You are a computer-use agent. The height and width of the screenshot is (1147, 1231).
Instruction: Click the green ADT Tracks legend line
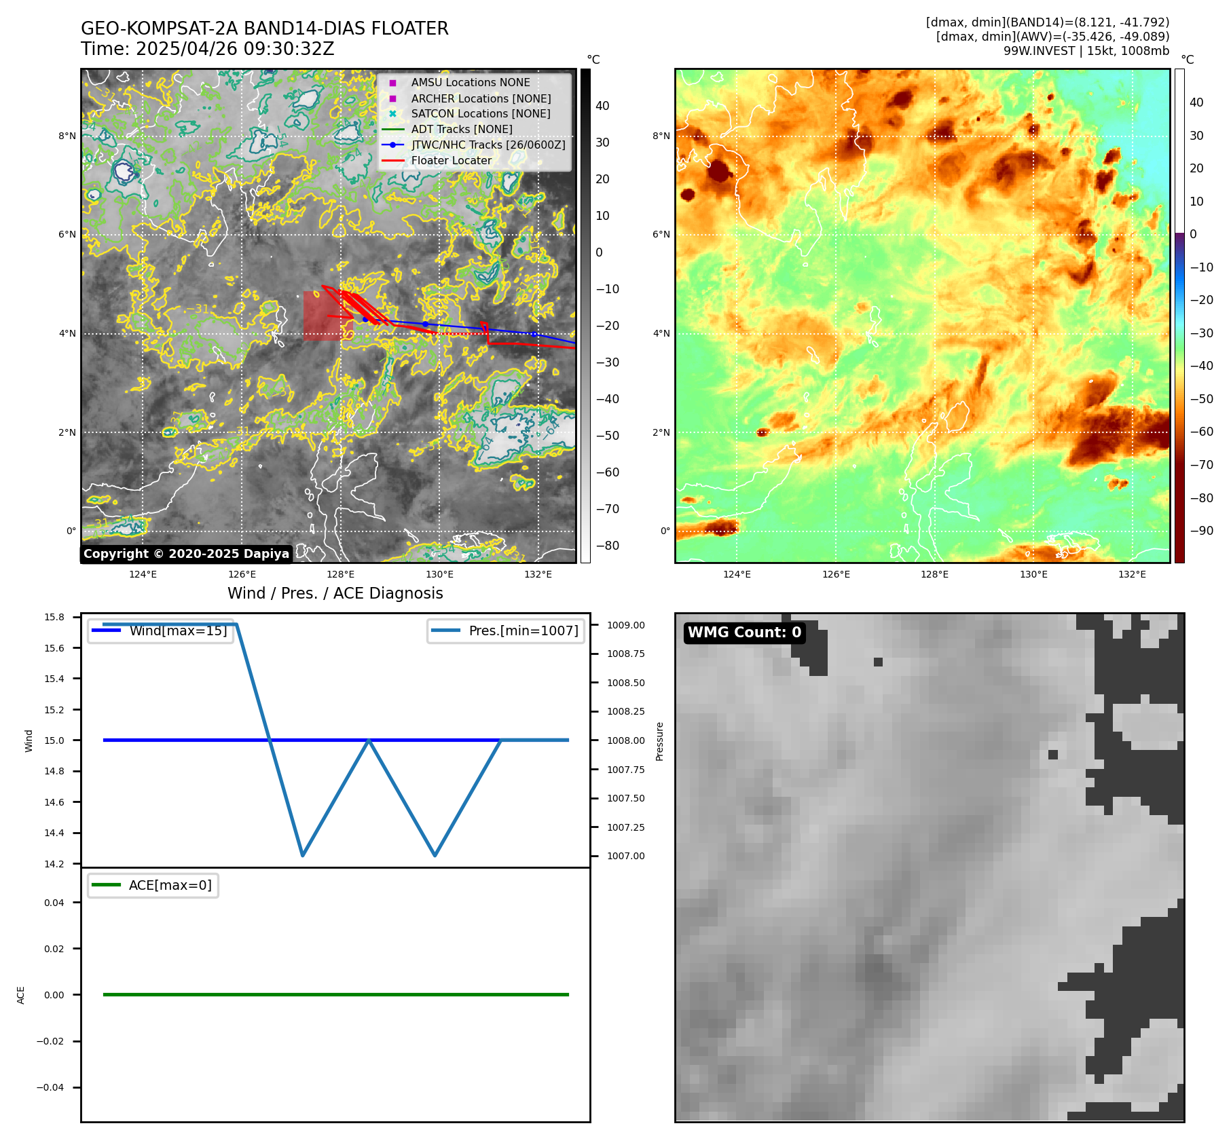[x=392, y=129]
